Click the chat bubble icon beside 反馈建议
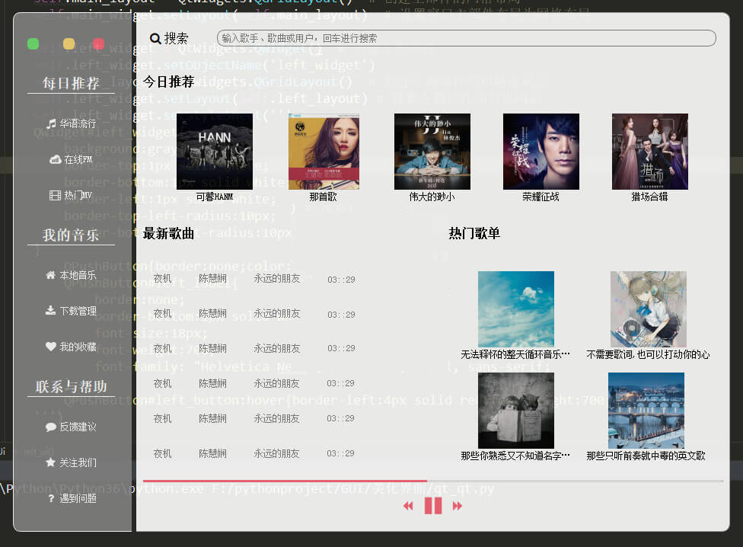Image resolution: width=743 pixels, height=547 pixels. [51, 427]
